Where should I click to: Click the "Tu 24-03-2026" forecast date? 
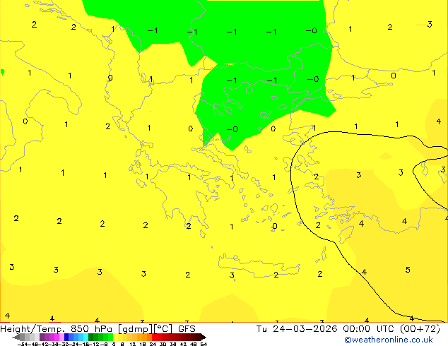coord(297,329)
